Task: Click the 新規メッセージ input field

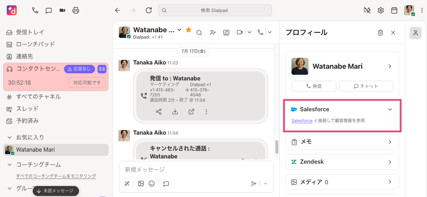Action: click(196, 170)
